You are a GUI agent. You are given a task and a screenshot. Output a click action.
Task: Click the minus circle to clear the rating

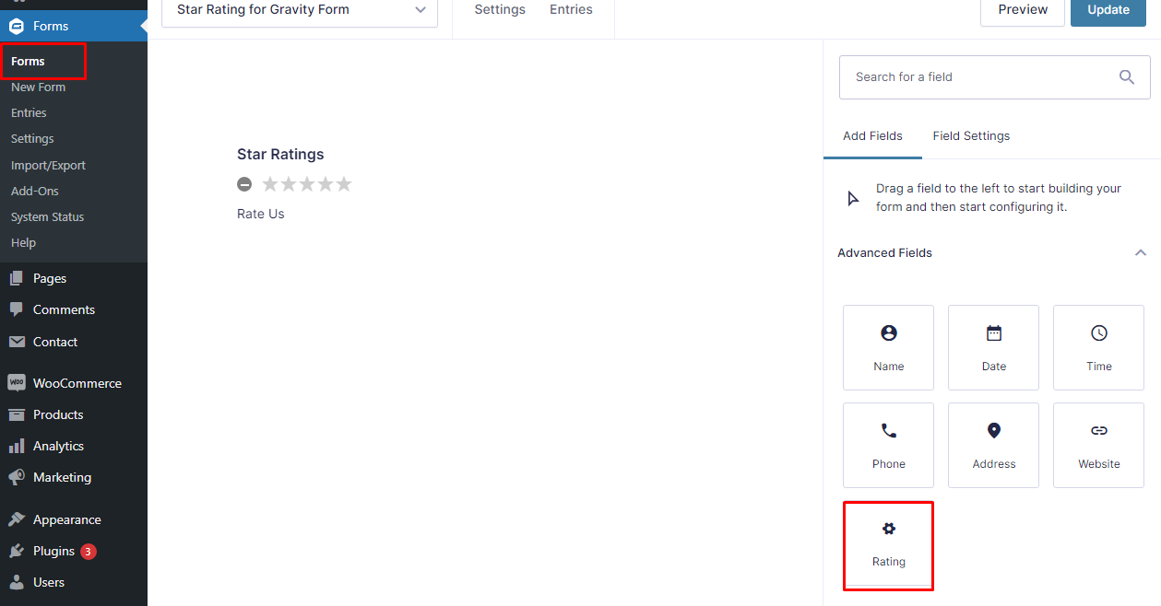(x=244, y=183)
